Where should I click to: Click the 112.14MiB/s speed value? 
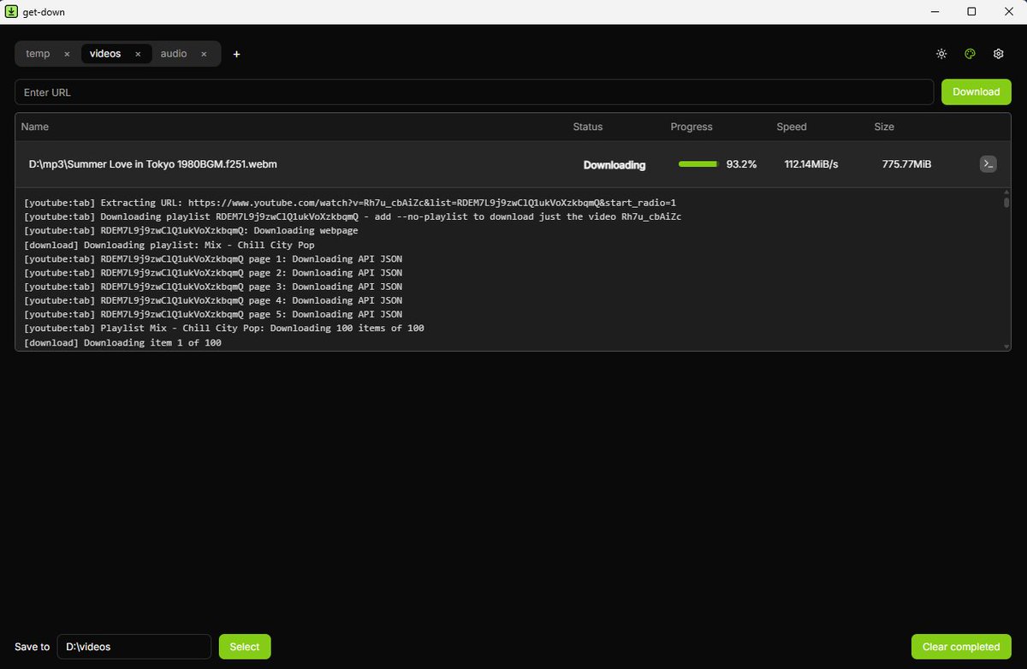point(811,164)
